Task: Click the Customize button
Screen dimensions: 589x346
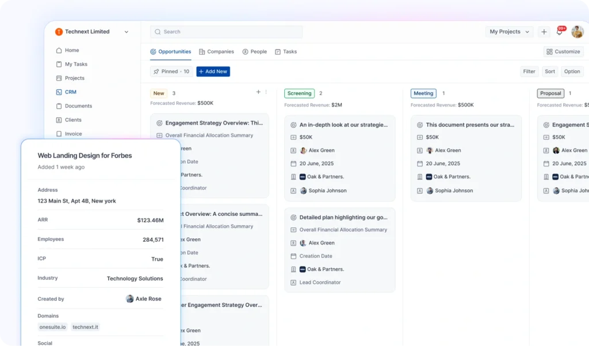Action: click(564, 51)
